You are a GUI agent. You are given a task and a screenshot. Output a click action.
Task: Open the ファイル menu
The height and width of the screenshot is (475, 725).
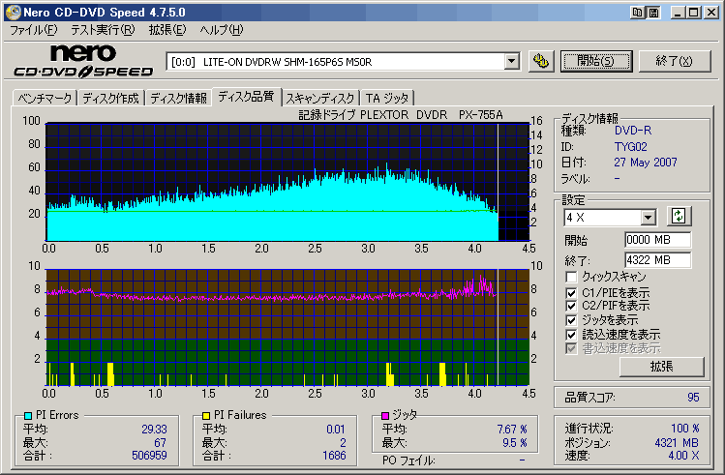coord(33,30)
